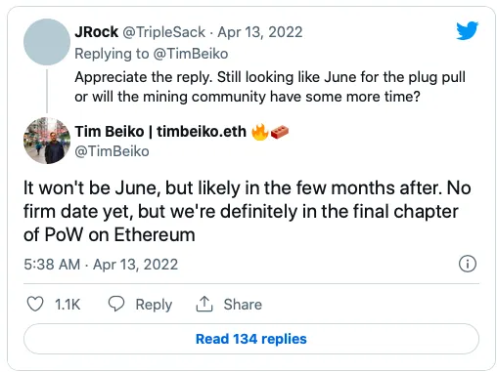Click the speech bubble reply icon

click(116, 304)
